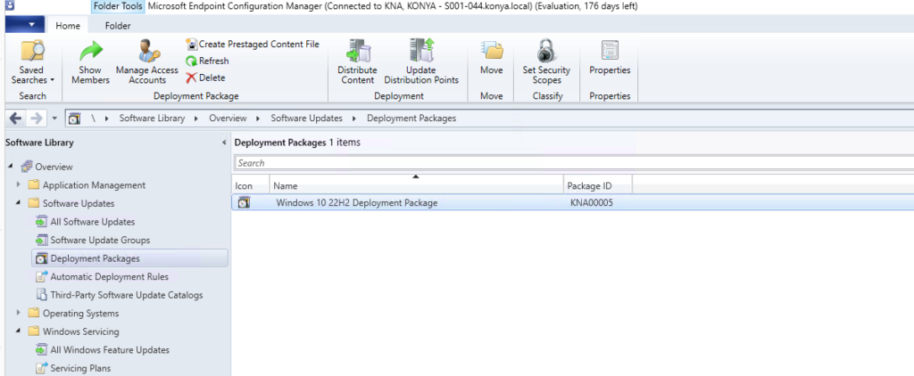The height and width of the screenshot is (376, 914).
Task: Select Software Updates in the tree
Action: click(x=79, y=204)
